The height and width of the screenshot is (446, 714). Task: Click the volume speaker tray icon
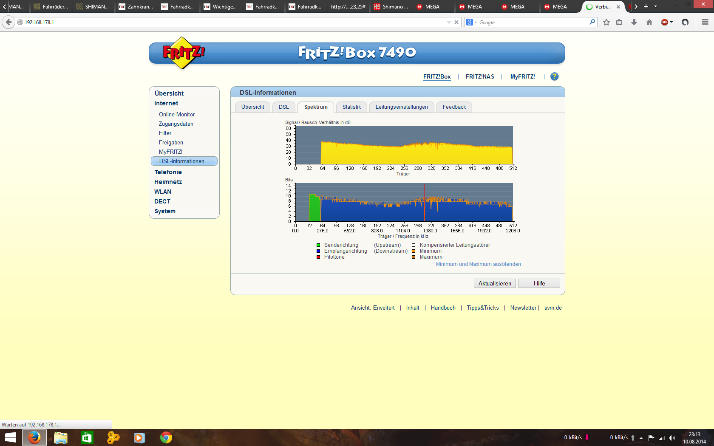tap(672, 438)
